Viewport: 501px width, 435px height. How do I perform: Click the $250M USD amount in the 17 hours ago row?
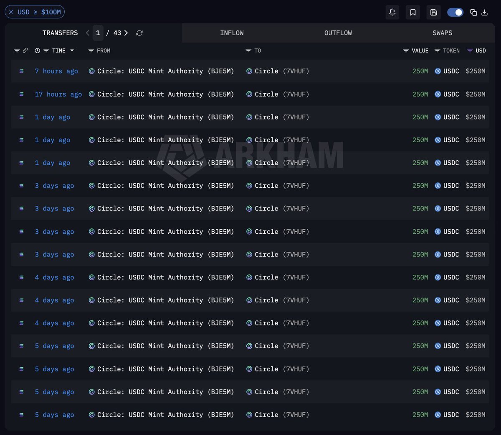pos(476,94)
